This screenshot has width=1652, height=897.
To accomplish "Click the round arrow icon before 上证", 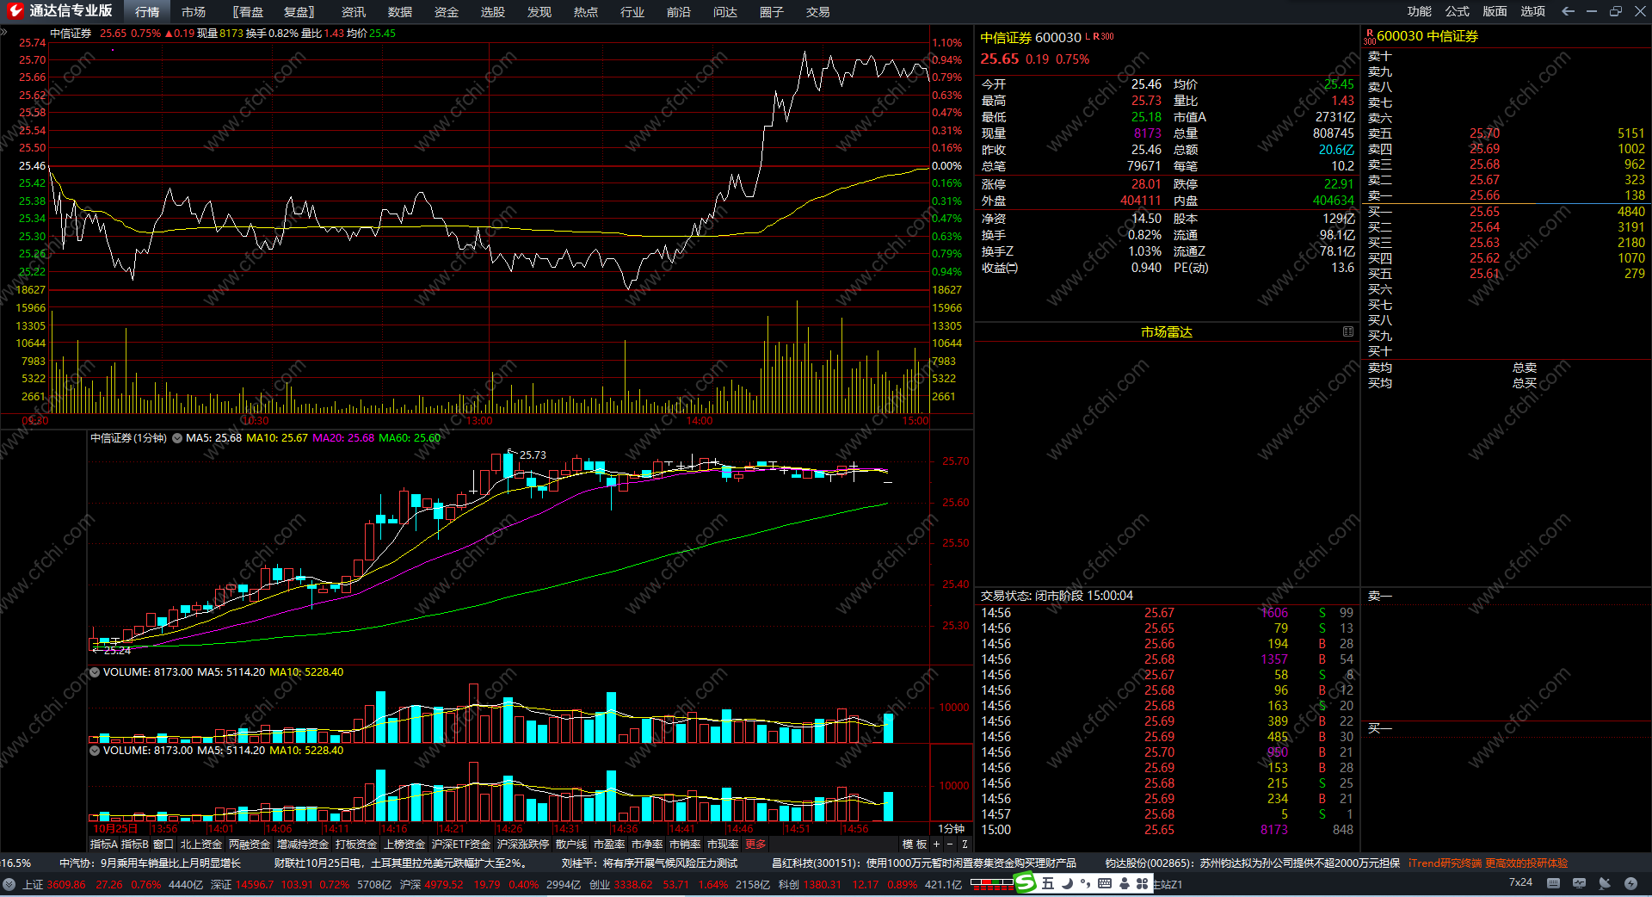I will tap(9, 884).
